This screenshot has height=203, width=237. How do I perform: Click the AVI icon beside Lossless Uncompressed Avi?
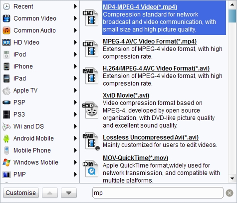[91, 141]
